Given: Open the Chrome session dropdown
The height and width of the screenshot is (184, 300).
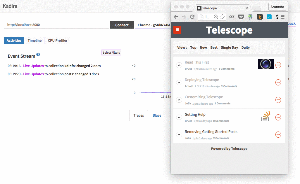Looking at the screenshot, I should (x=154, y=25).
